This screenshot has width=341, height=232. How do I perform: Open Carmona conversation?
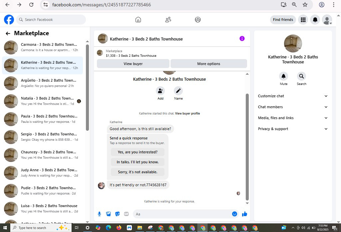(42, 47)
